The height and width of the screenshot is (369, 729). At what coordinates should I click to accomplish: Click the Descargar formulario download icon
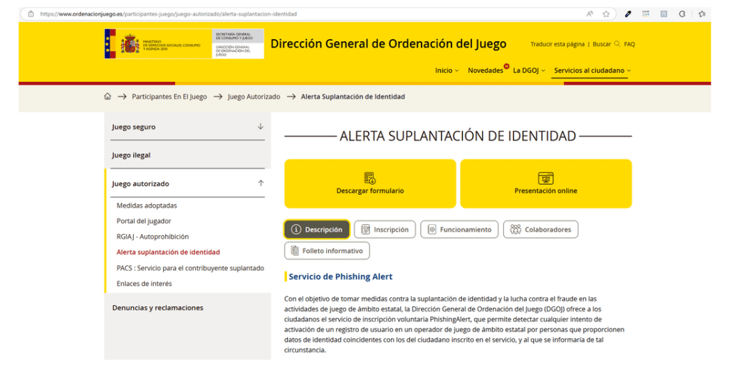[x=369, y=178]
